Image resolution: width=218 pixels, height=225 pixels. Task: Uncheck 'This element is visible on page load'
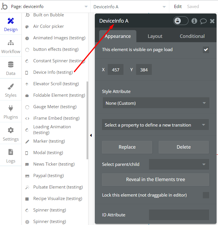pyautogui.click(x=206, y=50)
